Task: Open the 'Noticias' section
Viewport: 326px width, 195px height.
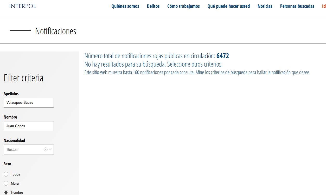Action: (265, 6)
